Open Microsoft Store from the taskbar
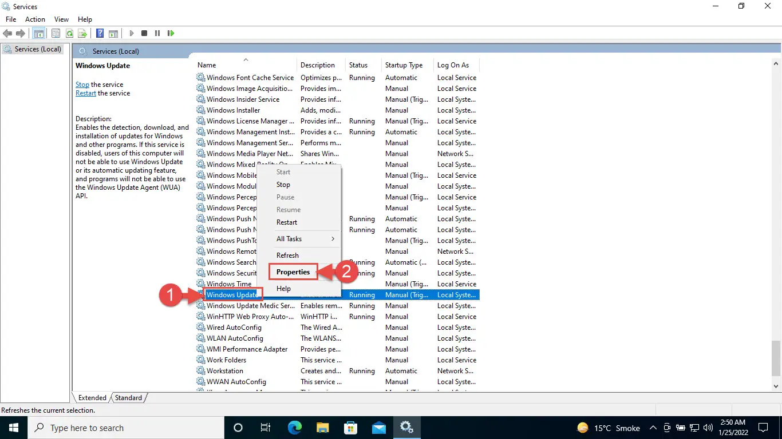The width and height of the screenshot is (782, 439). tap(351, 428)
